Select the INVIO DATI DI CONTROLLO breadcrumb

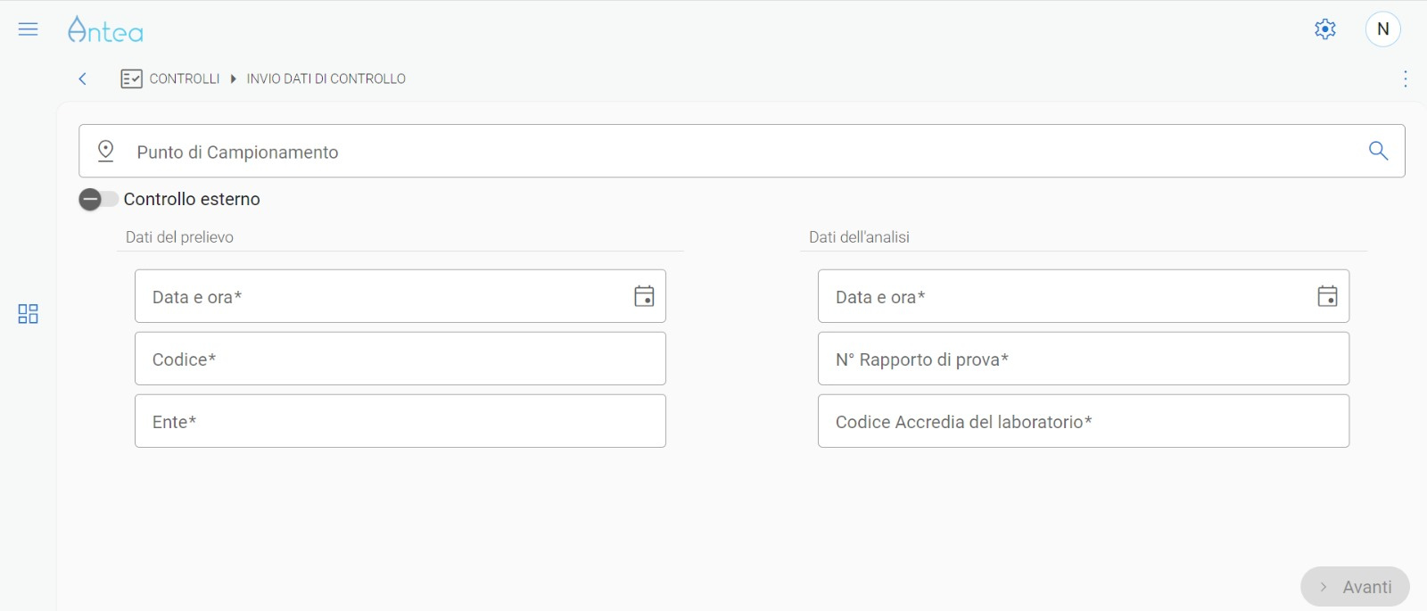(x=326, y=78)
